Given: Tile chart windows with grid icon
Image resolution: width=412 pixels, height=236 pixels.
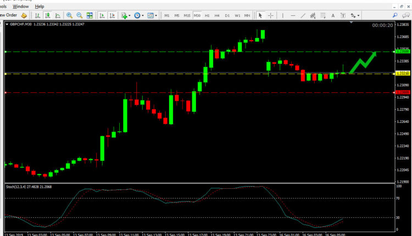Looking at the screenshot, I should (x=90, y=15).
